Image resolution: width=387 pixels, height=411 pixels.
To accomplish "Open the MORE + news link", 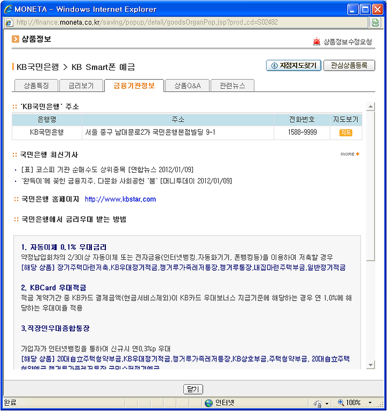I will [x=350, y=154].
